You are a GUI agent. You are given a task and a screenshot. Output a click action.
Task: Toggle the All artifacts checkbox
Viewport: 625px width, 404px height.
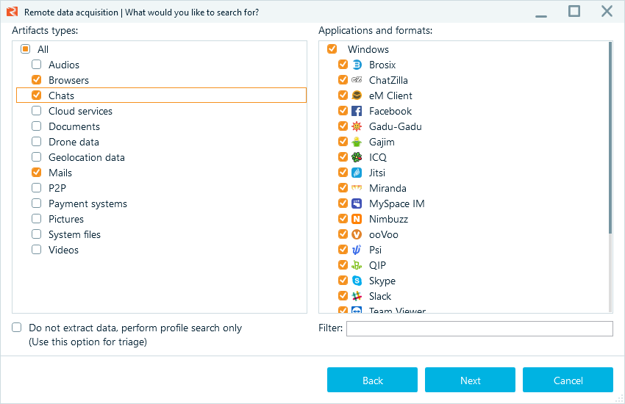point(26,49)
